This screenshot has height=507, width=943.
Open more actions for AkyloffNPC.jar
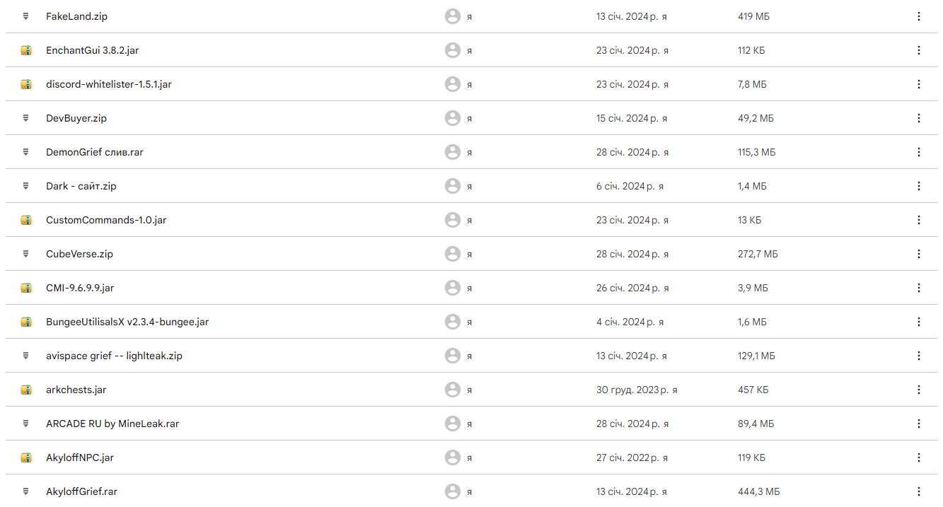coord(918,458)
